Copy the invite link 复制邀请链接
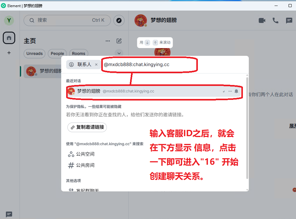296x219 pixels. tap(87, 127)
